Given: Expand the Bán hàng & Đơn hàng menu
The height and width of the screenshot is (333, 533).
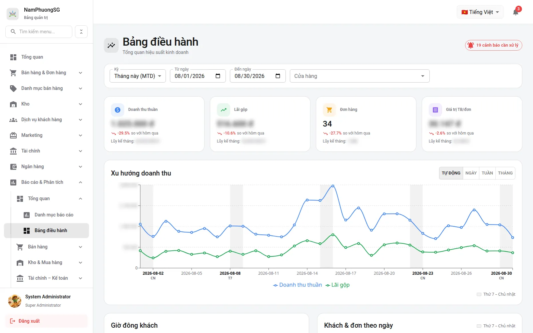Looking at the screenshot, I should [46, 73].
